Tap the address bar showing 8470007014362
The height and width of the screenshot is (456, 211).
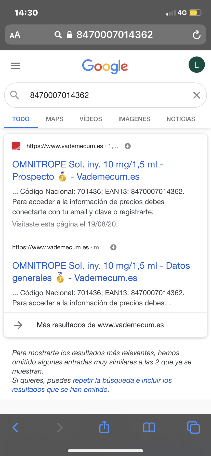(x=106, y=35)
